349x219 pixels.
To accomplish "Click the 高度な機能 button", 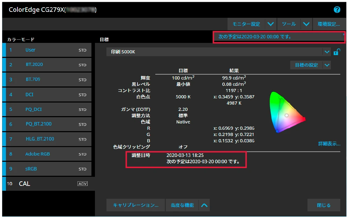I will [182, 205].
